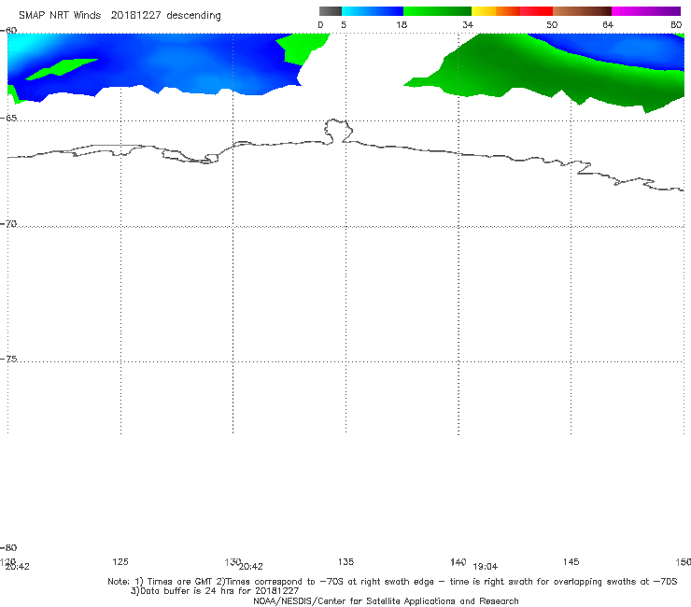Image resolution: width=691 pixels, height=607 pixels.
Task: Click the small green patch inside the blue swath
Action: [62, 69]
